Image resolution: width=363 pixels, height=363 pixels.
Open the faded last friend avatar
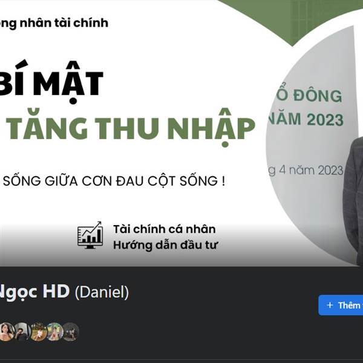71,332
